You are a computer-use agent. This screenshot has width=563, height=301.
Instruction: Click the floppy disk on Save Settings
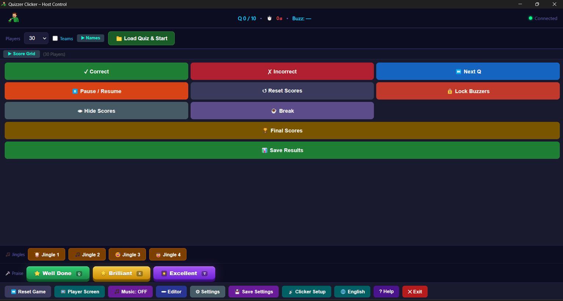point(237,292)
